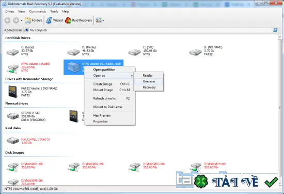Select Recovery in Open as submenu
This screenshot has height=194, width=284.
149,87
